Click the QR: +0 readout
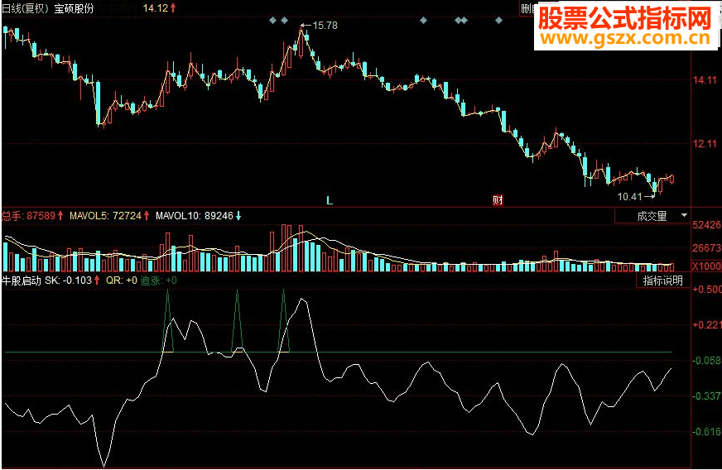This screenshot has width=722, height=470. (x=122, y=281)
